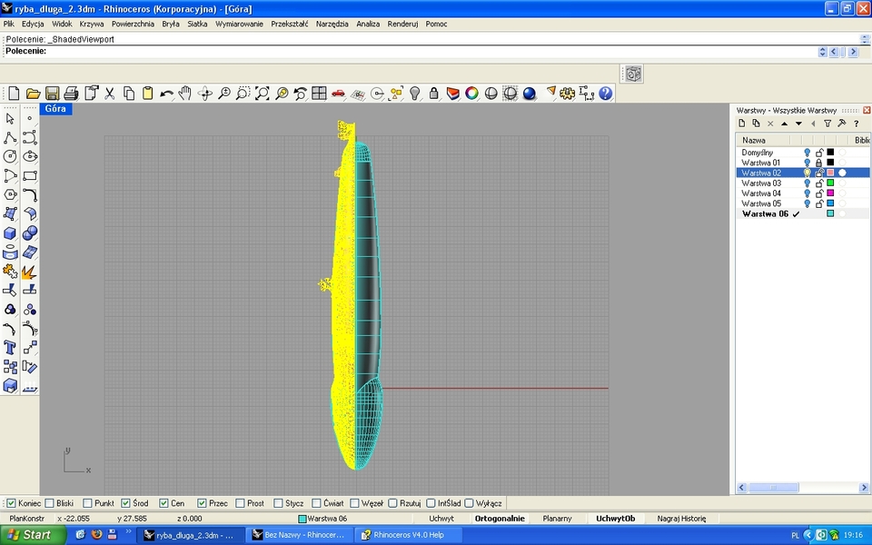Select the Box solid tool
The width and height of the screenshot is (872, 545).
point(11,233)
